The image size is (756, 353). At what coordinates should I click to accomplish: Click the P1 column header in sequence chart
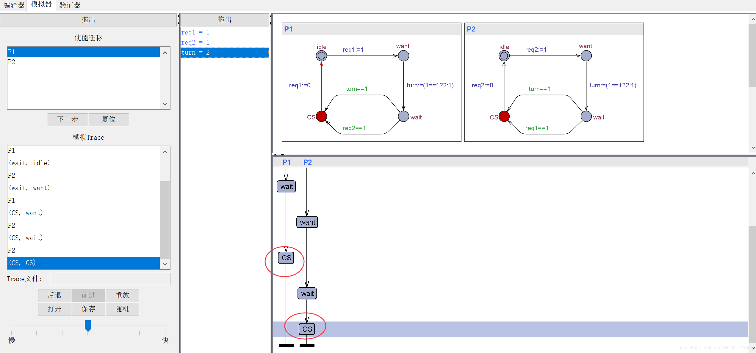[x=286, y=162]
